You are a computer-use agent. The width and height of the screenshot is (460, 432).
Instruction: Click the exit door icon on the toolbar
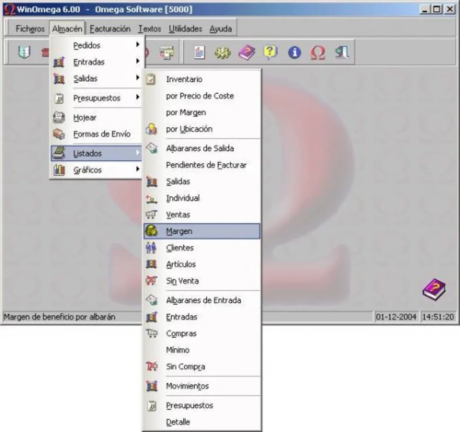pyautogui.click(x=341, y=52)
